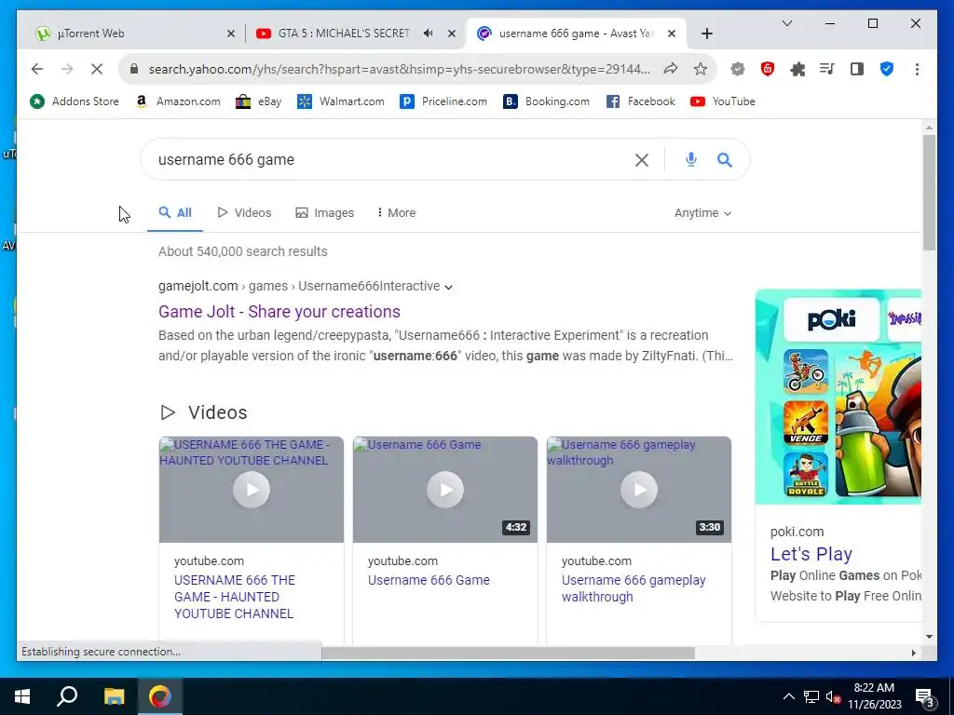Play the 4:32 Username 666 Game video
This screenshot has height=715, width=954.
[x=445, y=490]
